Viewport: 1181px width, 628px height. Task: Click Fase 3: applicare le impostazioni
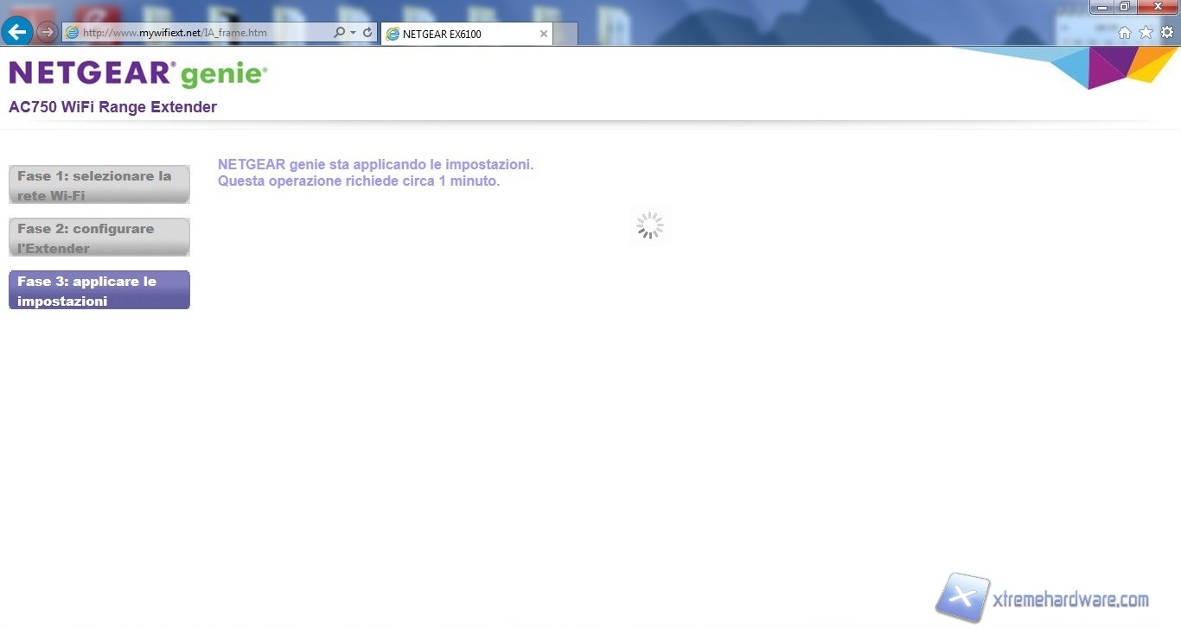tap(99, 290)
